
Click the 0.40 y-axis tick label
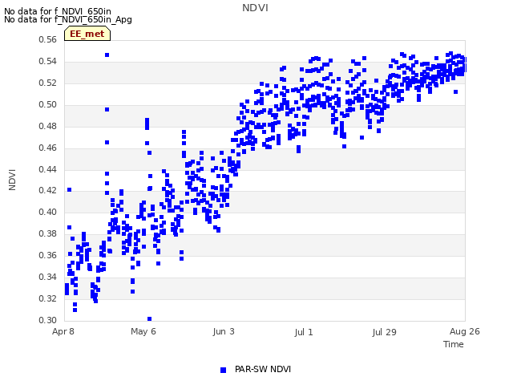point(47,212)
